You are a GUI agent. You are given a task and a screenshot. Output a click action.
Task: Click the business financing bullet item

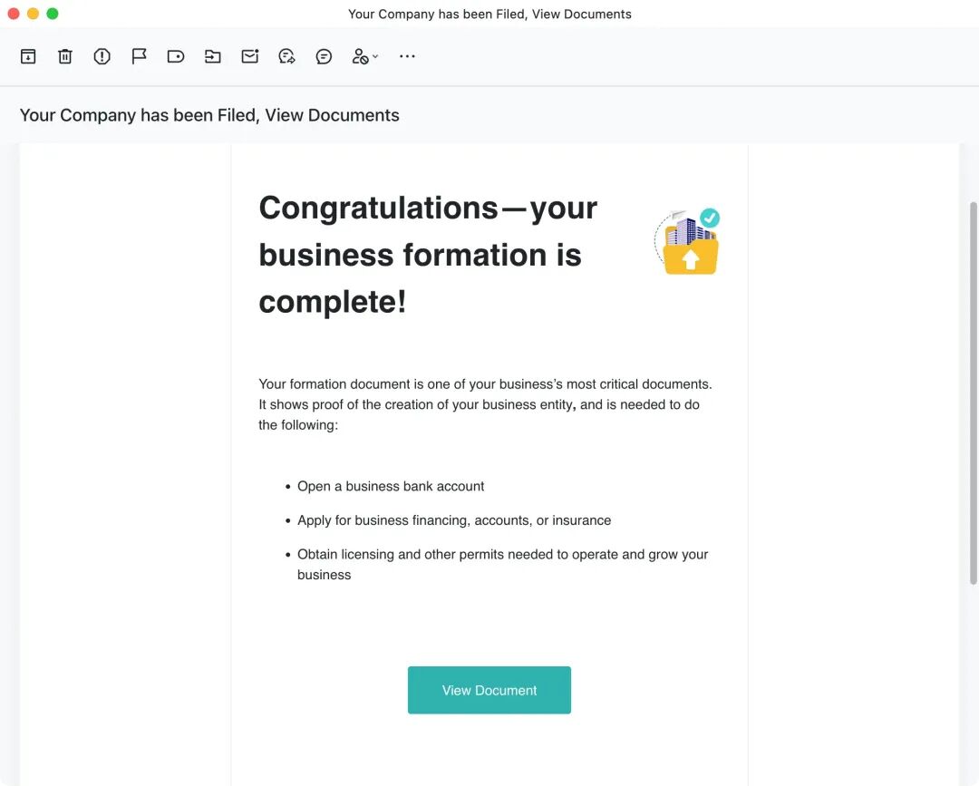tap(454, 520)
